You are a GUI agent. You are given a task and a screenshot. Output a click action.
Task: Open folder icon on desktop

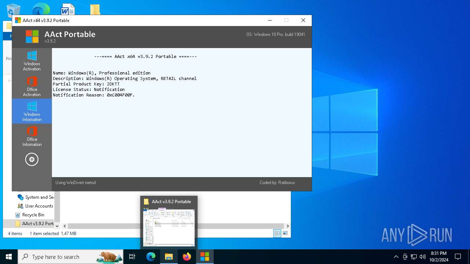[x=95, y=10]
